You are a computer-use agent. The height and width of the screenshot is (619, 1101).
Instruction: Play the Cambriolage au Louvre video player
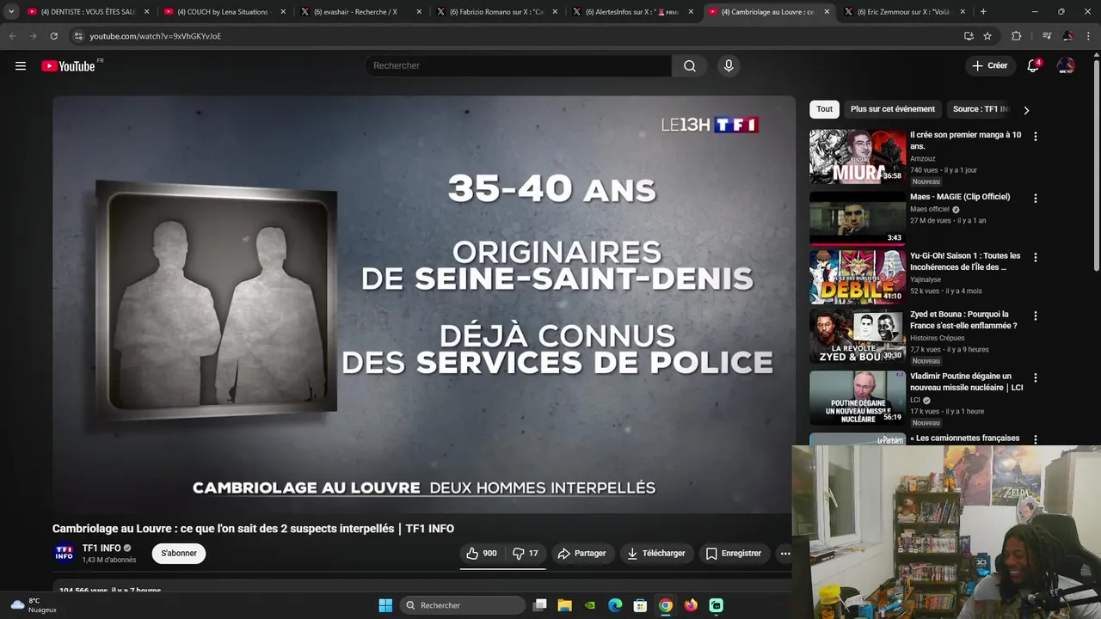point(423,304)
